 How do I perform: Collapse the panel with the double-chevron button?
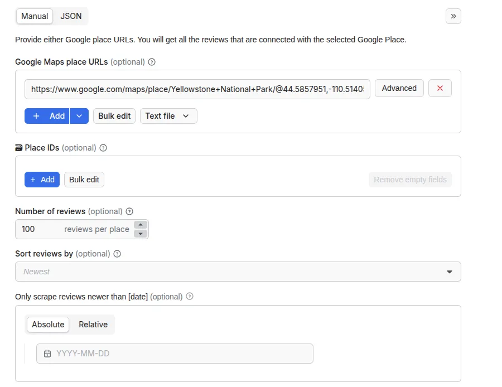coord(453,16)
